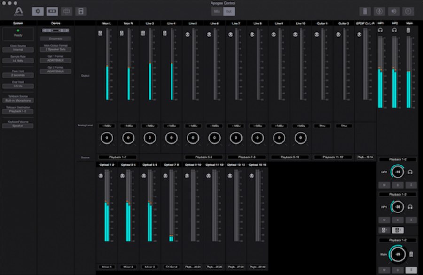
Task: Toggle dim on HP2 output
Action: coord(398,185)
